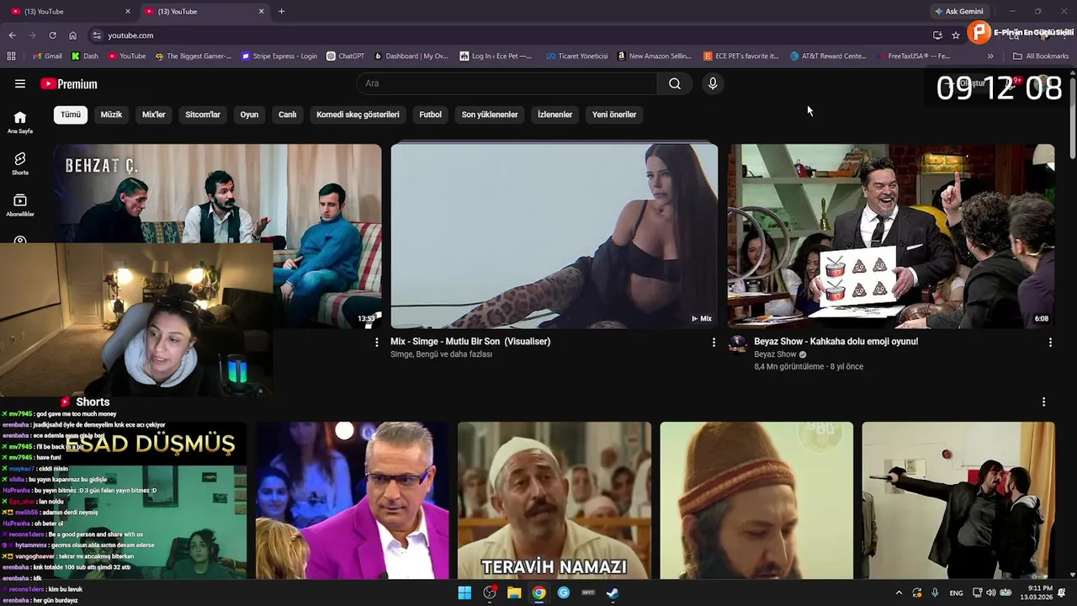This screenshot has width=1077, height=606.
Task: Expand the bookmarks overflow chevron
Action: (990, 56)
